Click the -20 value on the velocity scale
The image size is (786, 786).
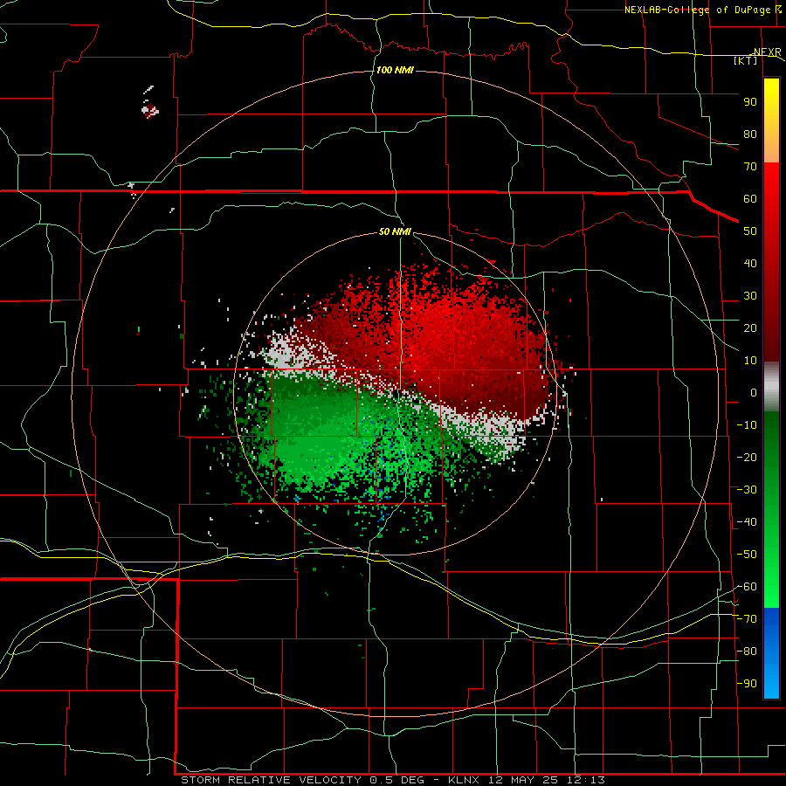pos(747,458)
